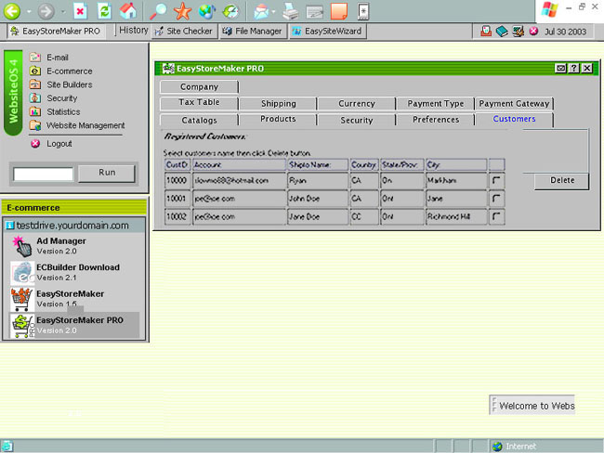Click the Search magnifier icon

pos(158,11)
